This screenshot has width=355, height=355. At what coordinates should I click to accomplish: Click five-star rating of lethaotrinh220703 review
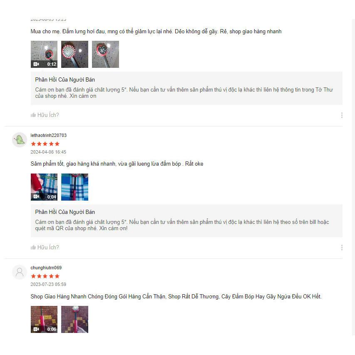click(x=45, y=144)
